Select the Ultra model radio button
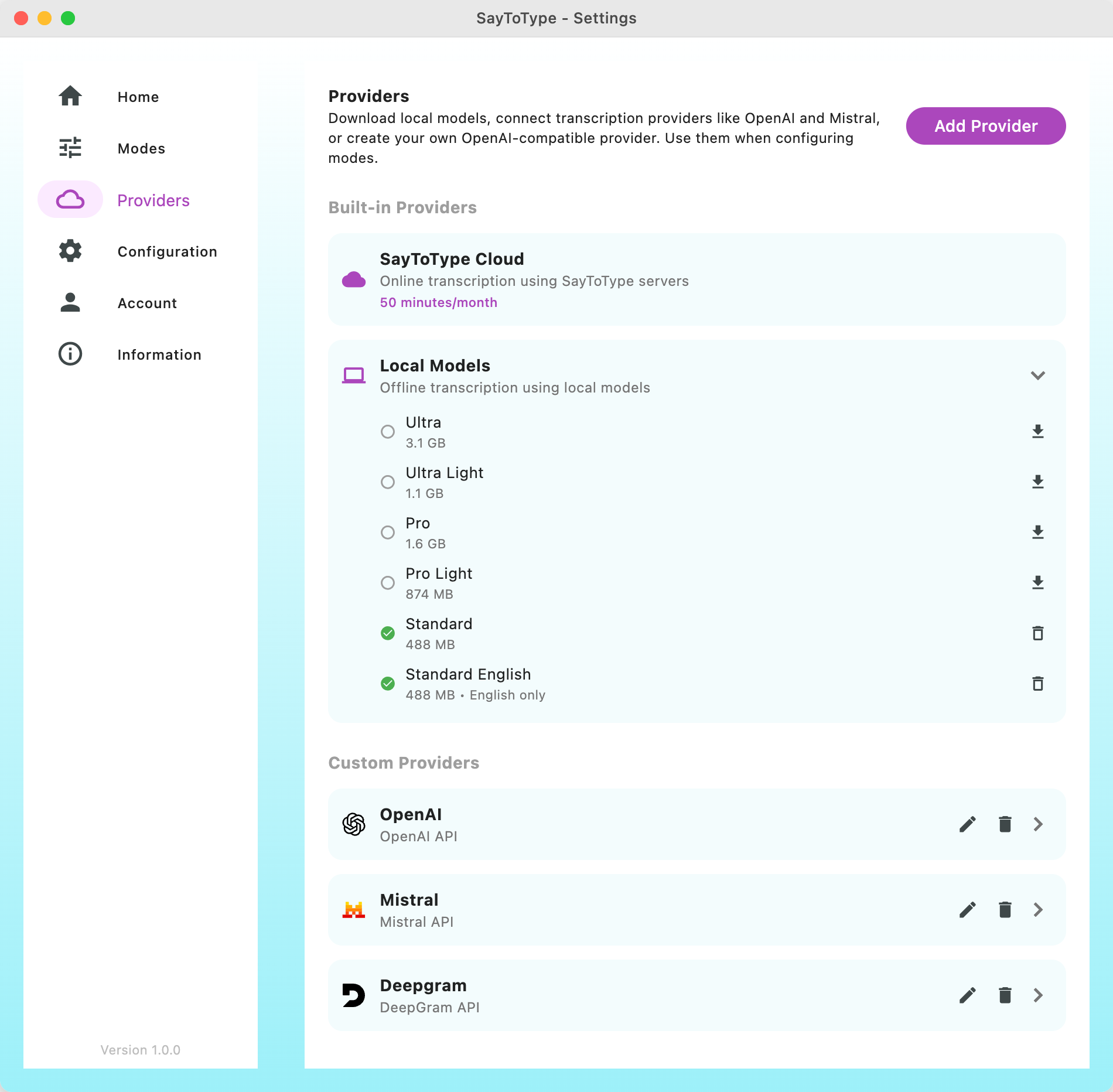The height and width of the screenshot is (1092, 1113). (388, 432)
